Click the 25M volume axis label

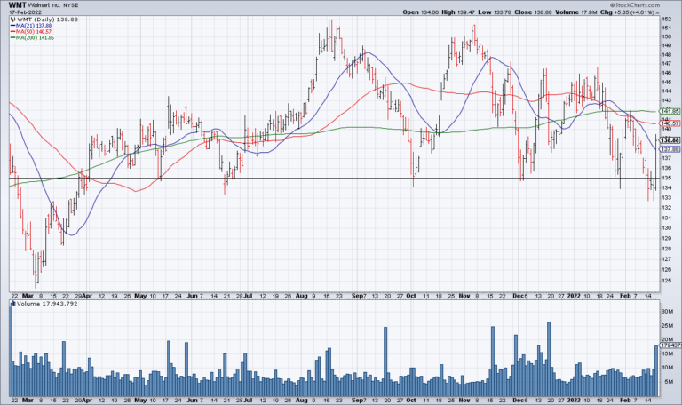667,325
